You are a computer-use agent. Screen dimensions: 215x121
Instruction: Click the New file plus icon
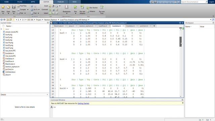[3, 7]
